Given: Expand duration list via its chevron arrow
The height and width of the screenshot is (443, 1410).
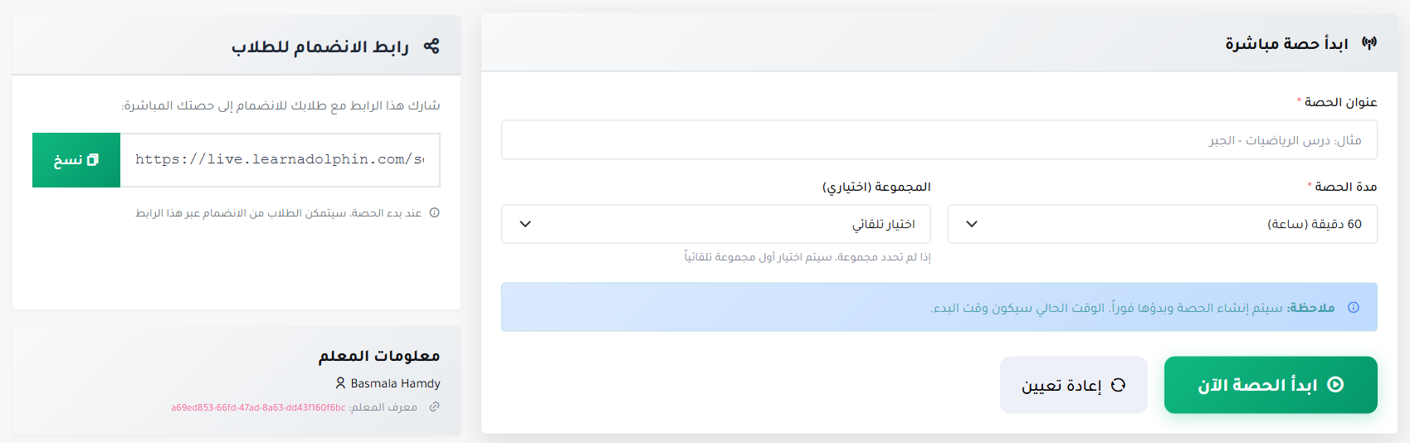Looking at the screenshot, I should [x=972, y=224].
